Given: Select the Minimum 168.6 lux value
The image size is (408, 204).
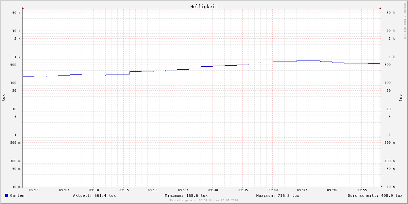Looking at the screenshot, I should tap(186, 195).
